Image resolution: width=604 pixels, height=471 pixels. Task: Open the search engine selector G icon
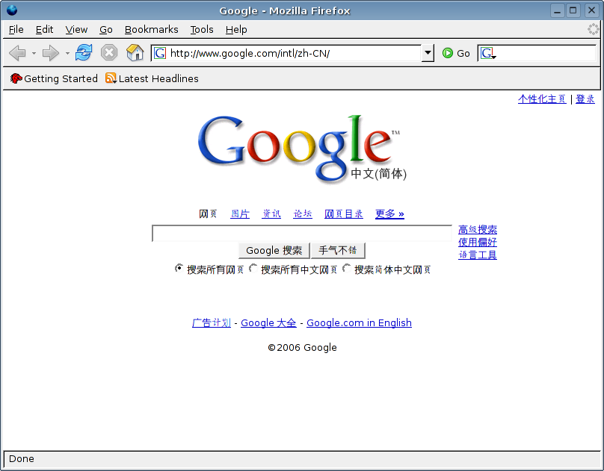[x=488, y=53]
